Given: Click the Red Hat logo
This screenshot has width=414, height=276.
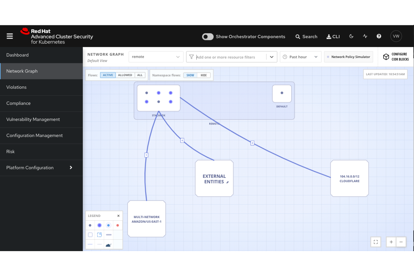Looking at the screenshot, I should tap(25, 31).
